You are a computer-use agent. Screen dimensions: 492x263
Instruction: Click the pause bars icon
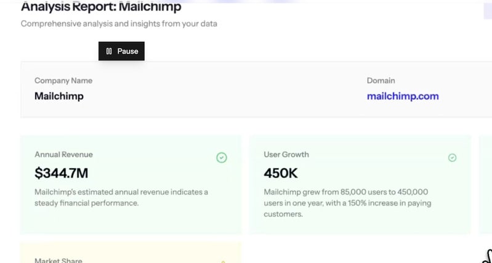109,51
